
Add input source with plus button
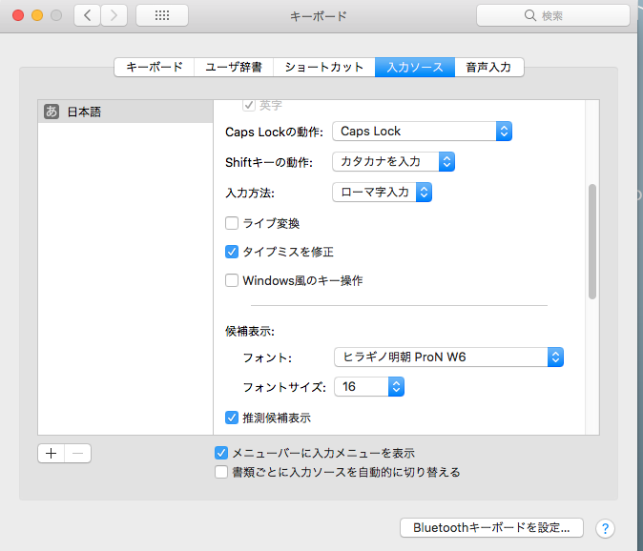51,453
